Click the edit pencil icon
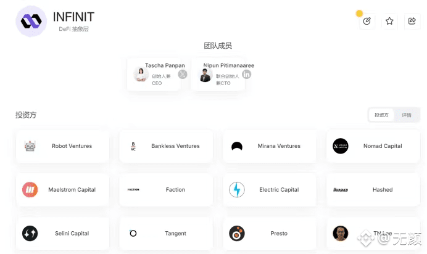 367,21
